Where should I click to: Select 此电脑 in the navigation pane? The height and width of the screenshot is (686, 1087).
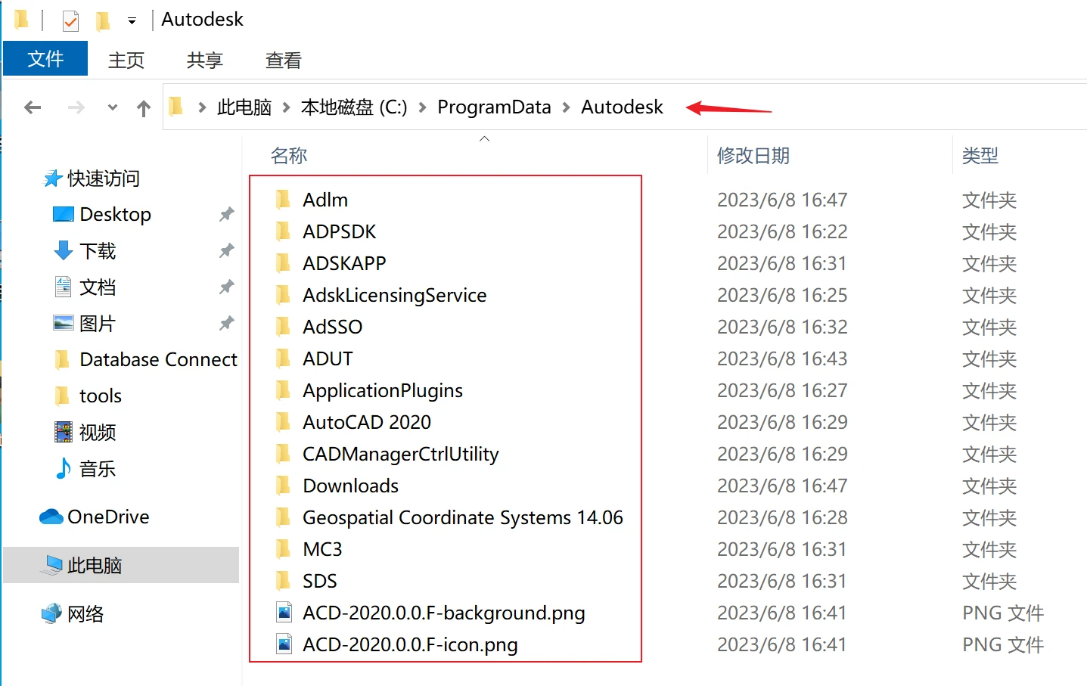[x=121, y=565]
